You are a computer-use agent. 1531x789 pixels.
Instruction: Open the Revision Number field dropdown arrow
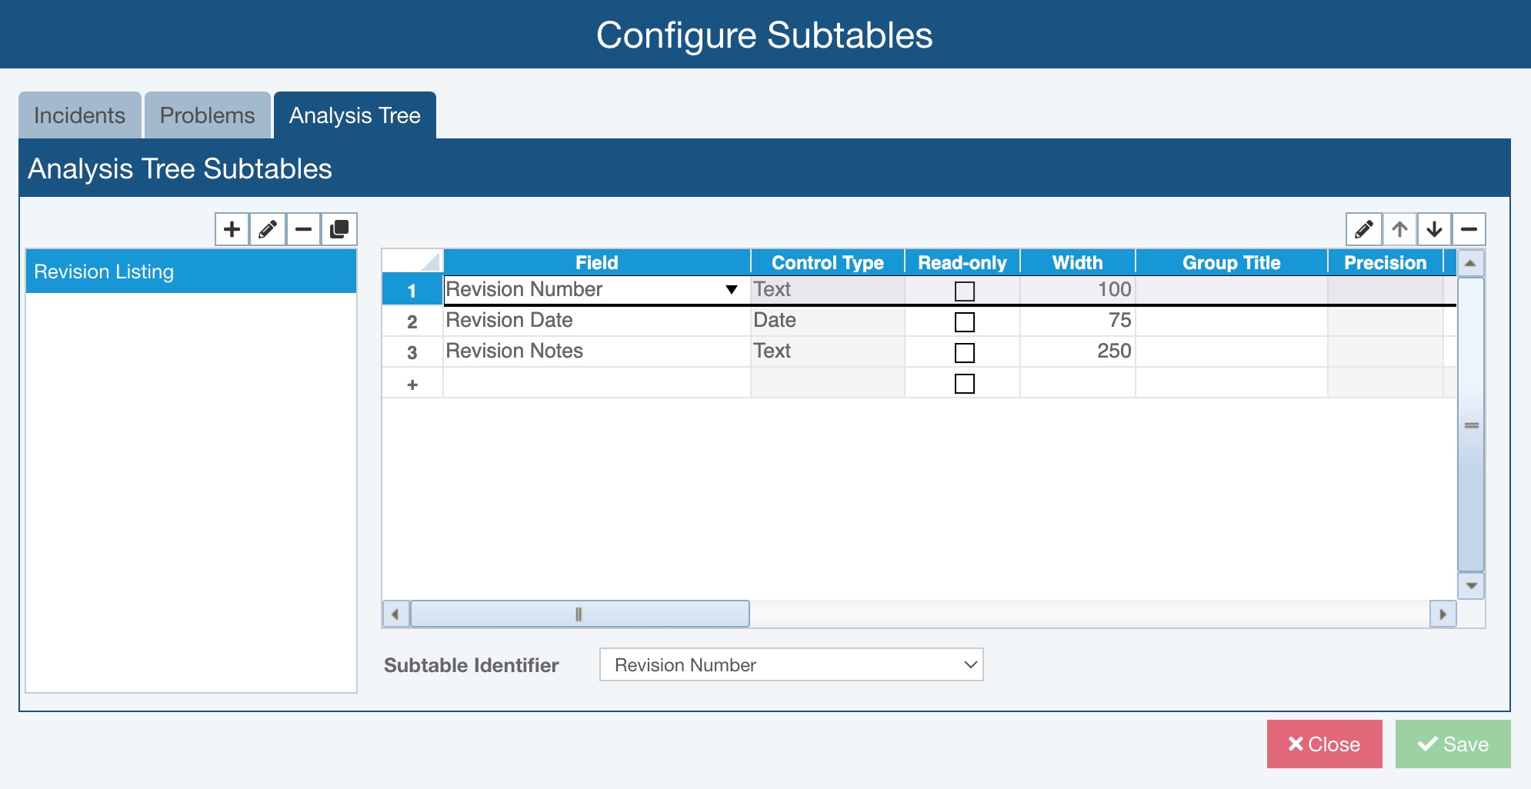point(731,290)
